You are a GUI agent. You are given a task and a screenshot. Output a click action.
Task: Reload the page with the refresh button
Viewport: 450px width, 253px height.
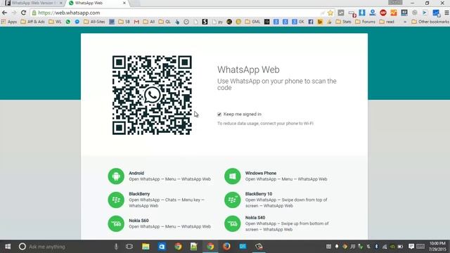(x=23, y=13)
